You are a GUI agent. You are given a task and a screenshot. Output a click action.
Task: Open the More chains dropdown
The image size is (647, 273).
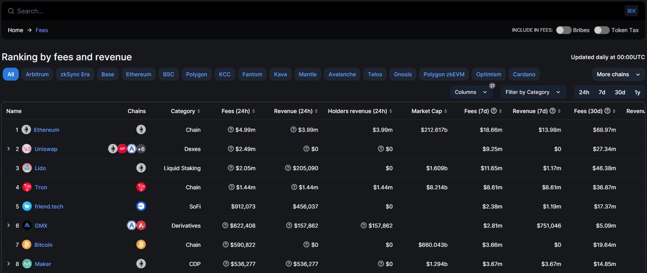point(618,74)
